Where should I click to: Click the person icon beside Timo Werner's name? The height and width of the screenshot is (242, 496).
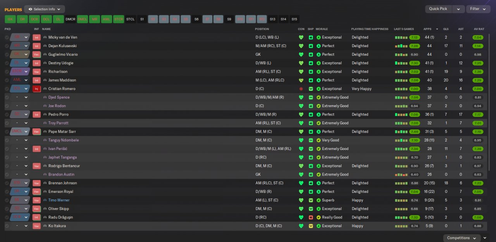click(45, 200)
